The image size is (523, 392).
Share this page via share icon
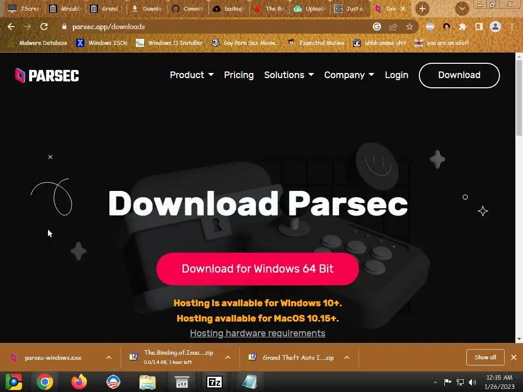pyautogui.click(x=393, y=27)
